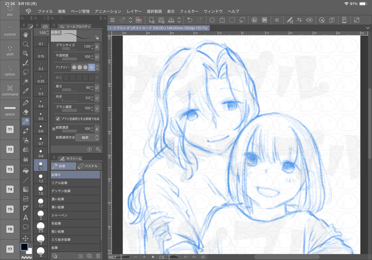Open brush size dynamics button
This screenshot has height=260, width=372.
click(x=97, y=47)
